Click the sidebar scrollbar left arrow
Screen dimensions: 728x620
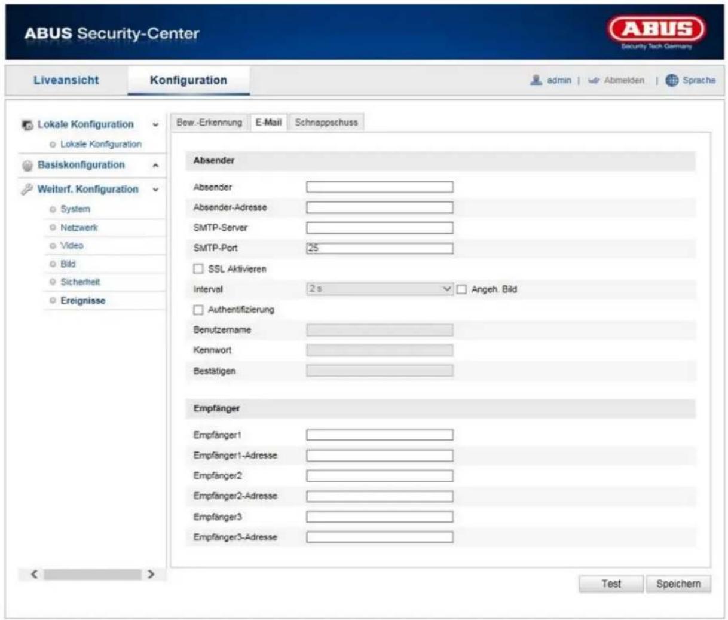coord(34,575)
